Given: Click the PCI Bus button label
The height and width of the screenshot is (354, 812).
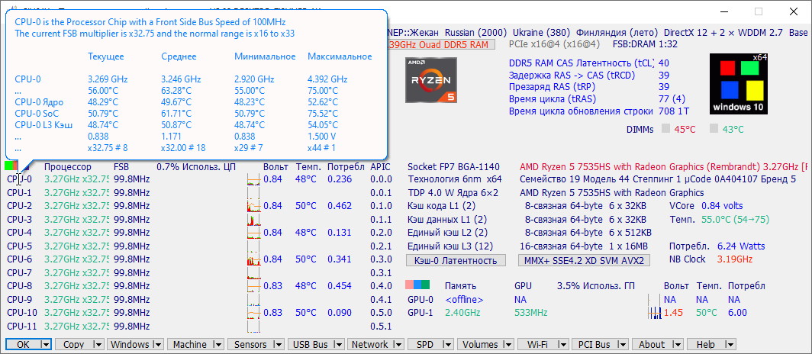Looking at the screenshot, I should point(595,344).
